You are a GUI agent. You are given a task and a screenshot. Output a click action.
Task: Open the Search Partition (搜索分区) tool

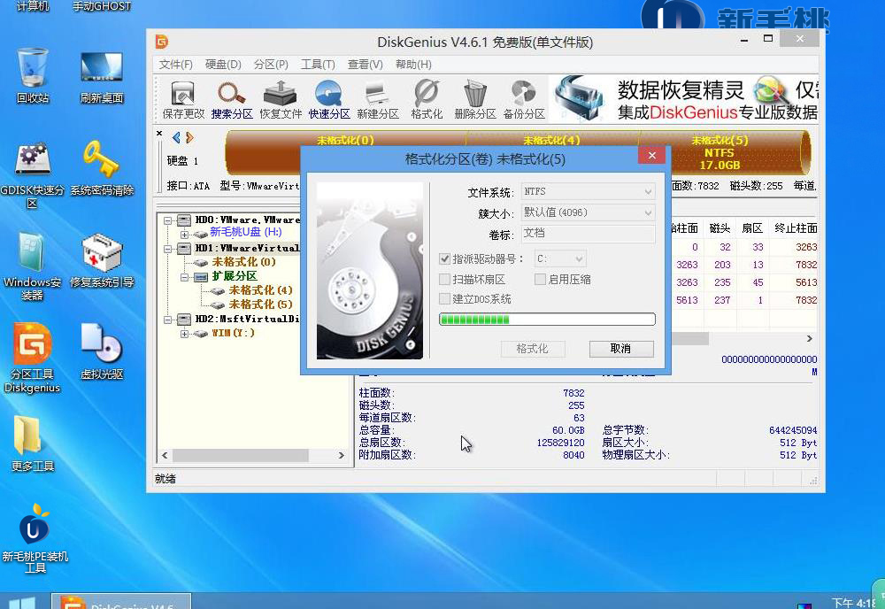(x=231, y=99)
